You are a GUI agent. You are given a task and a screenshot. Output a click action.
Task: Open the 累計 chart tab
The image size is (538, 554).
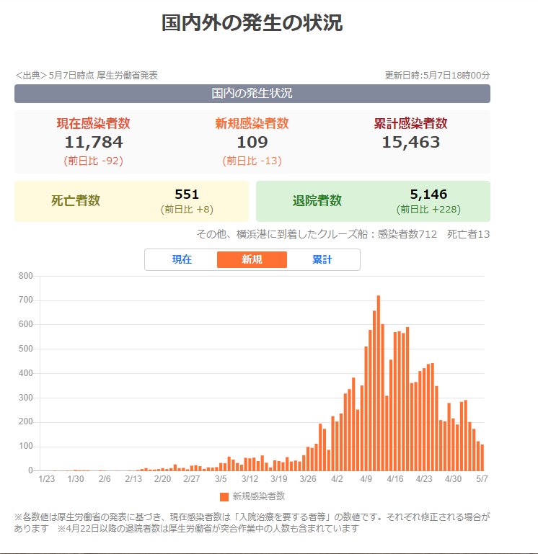pyautogui.click(x=322, y=259)
